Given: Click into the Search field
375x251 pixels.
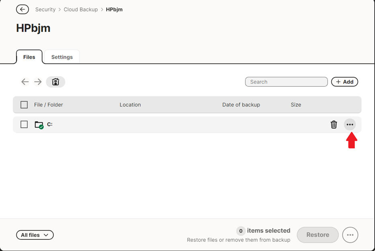Looking at the screenshot, I should [286, 82].
